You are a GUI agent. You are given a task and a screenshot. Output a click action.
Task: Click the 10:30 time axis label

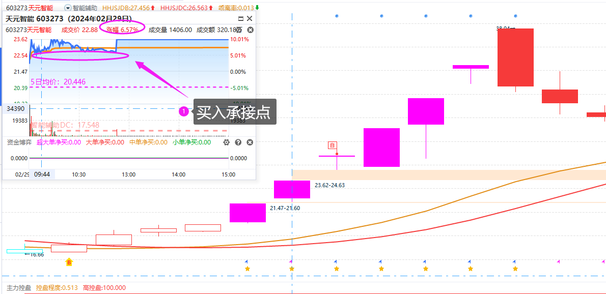click(x=79, y=174)
